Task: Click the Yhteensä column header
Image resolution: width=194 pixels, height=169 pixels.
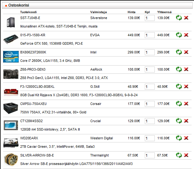Action: 164,12
